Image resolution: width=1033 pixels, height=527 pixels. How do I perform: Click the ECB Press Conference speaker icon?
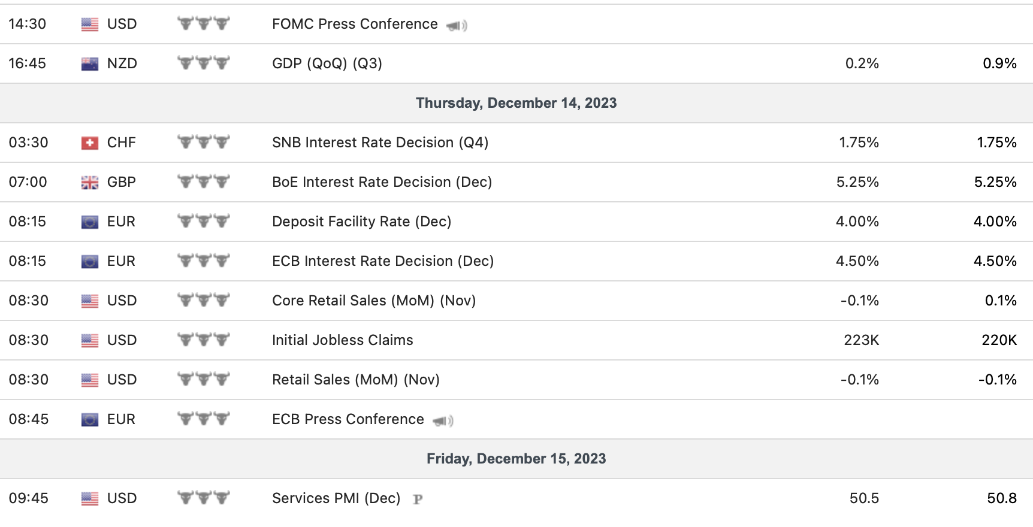443,421
